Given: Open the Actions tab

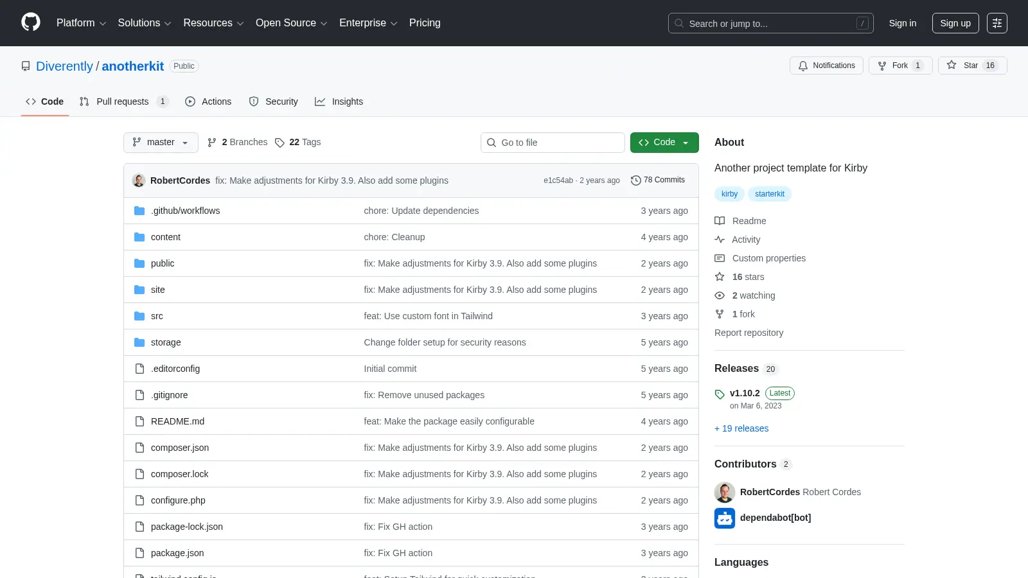Looking at the screenshot, I should 208,101.
